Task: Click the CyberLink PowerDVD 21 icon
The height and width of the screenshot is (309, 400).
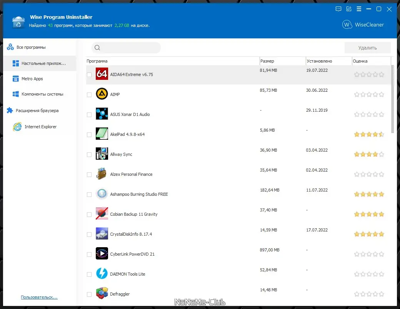Action: pyautogui.click(x=102, y=253)
